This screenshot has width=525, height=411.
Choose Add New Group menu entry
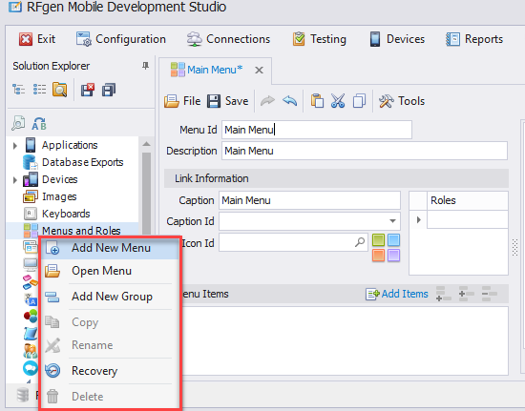pos(111,297)
